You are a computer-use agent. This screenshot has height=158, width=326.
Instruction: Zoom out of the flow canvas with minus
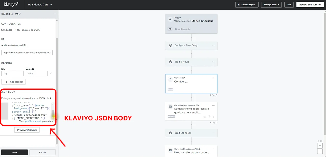pos(320,151)
